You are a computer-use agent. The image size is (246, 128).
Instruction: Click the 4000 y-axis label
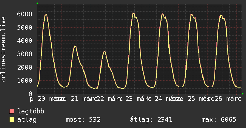[25, 41]
